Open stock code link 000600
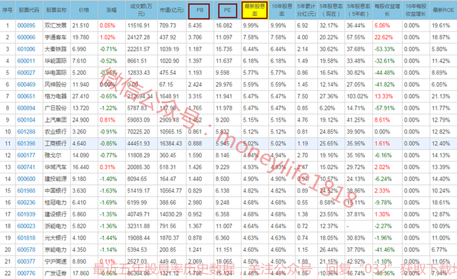The image size is (457, 279). tap(26, 179)
